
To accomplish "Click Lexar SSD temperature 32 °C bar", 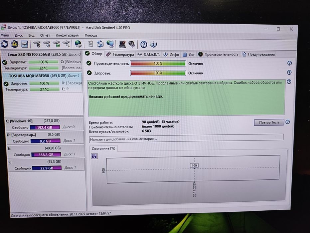I will tap(44, 68).
